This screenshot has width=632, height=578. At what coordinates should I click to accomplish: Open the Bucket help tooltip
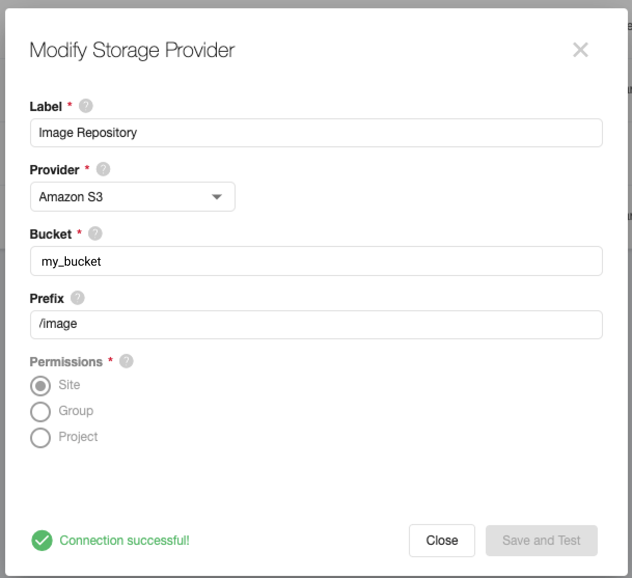(x=95, y=233)
